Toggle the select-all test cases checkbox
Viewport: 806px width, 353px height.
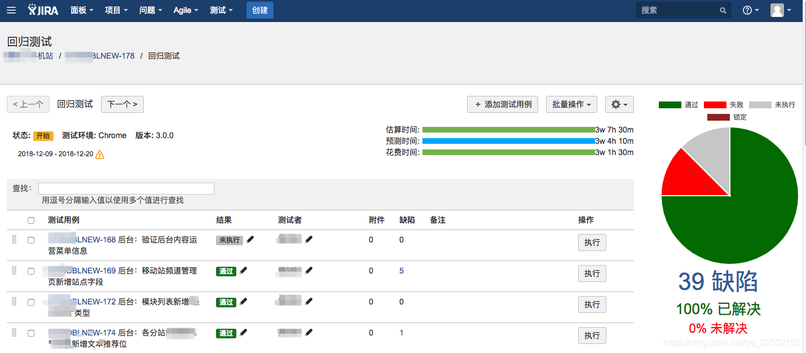[x=31, y=220]
